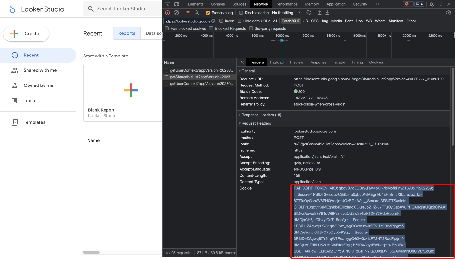
Task: Open the DevTools three-dot menu
Action: coord(441,4)
